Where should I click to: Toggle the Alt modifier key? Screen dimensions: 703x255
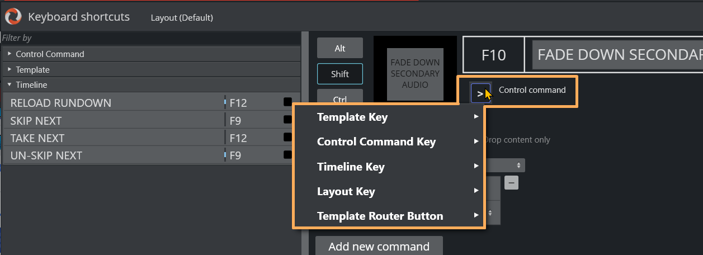(x=340, y=48)
